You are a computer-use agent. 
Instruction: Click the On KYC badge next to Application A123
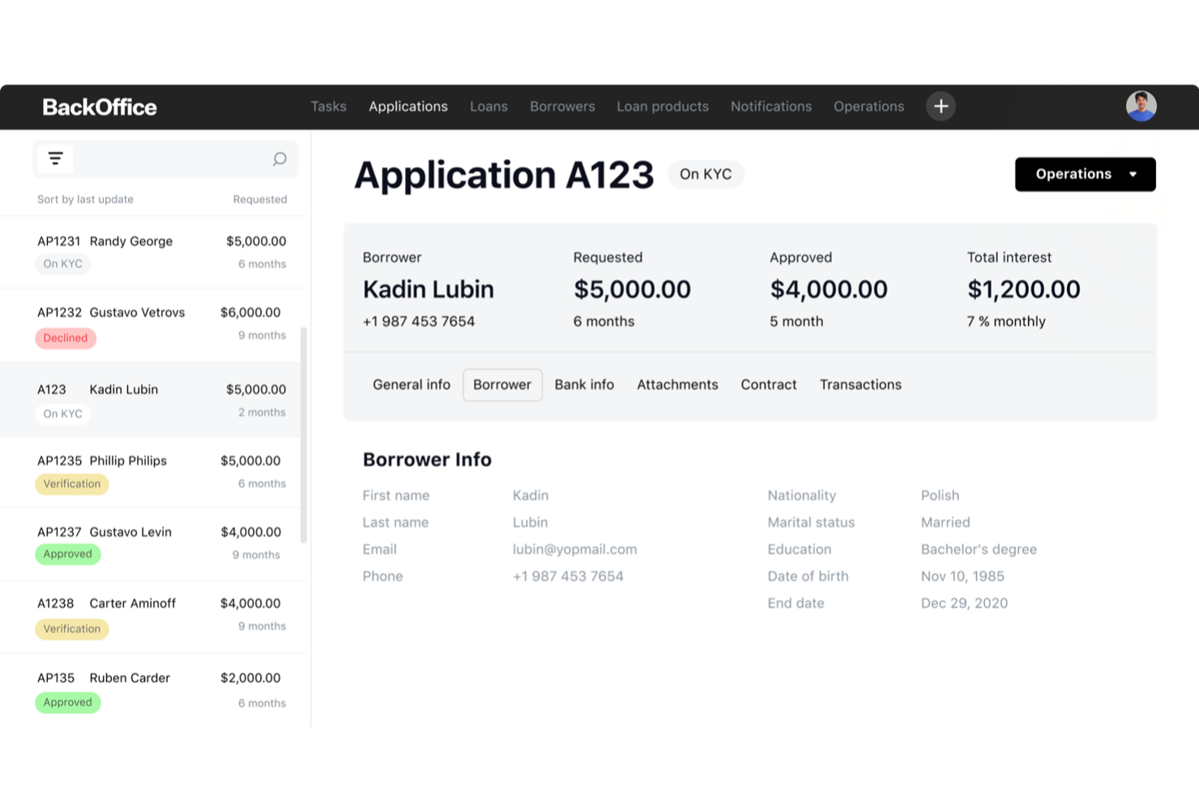(705, 173)
